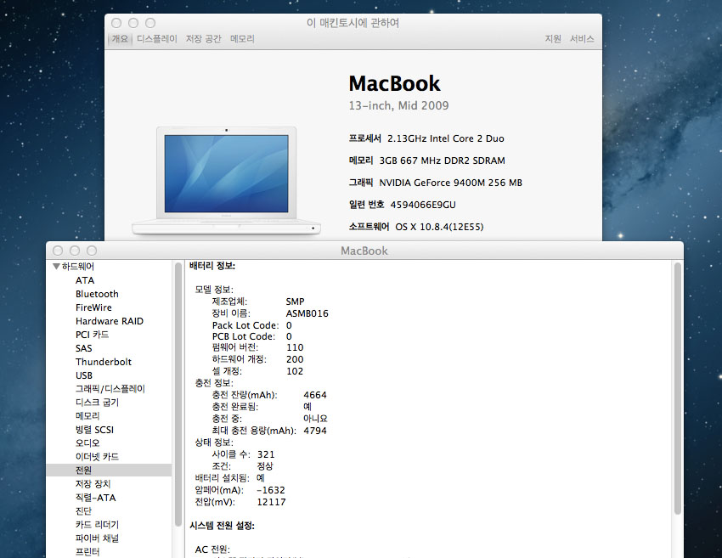Open the 서비스 link

point(582,39)
